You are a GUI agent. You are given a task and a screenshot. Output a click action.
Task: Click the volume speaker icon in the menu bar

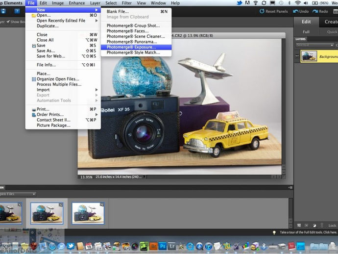tap(306, 3)
